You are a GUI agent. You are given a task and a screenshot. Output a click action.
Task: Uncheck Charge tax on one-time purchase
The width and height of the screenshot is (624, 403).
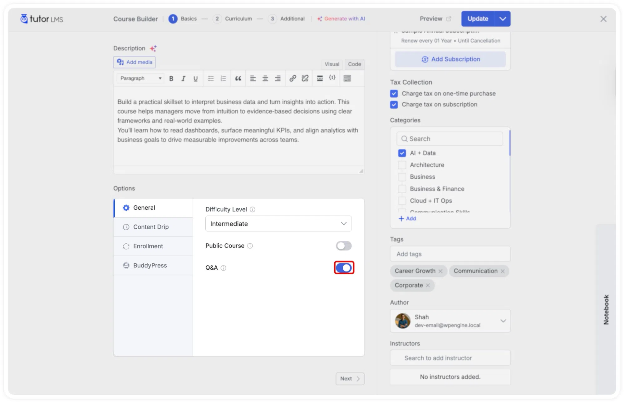pos(394,94)
